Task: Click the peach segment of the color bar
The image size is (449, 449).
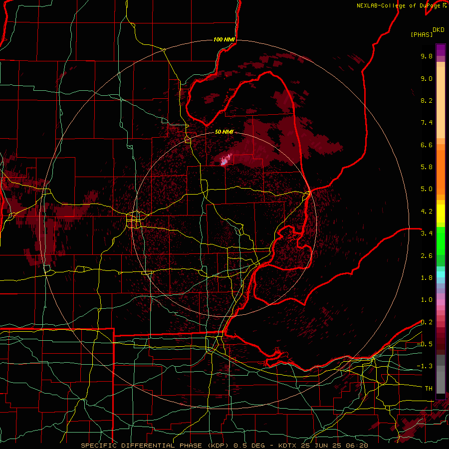Action: point(441,103)
